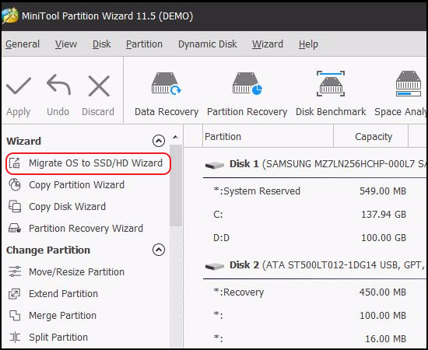Image resolution: width=428 pixels, height=350 pixels.
Task: Click the Partition column header
Action: [268, 136]
